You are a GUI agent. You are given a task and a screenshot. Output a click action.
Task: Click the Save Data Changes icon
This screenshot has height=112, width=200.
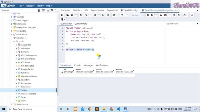coord(81,15)
